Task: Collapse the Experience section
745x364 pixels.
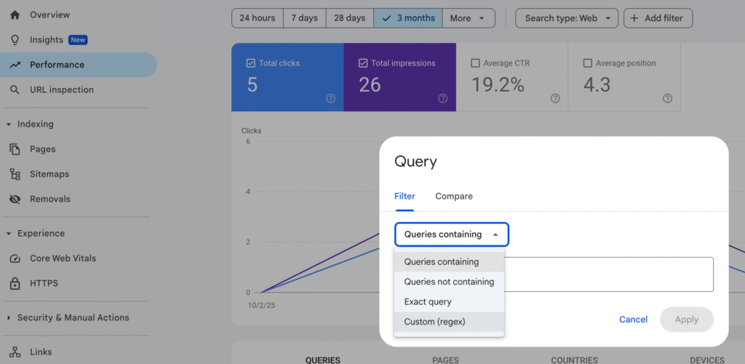Action: (9, 234)
